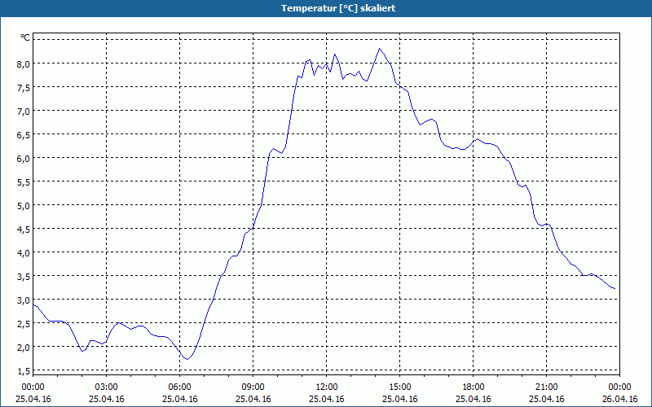The width and height of the screenshot is (652, 407).
Task: Select the 5,0 y-axis label
Action: (x=24, y=206)
